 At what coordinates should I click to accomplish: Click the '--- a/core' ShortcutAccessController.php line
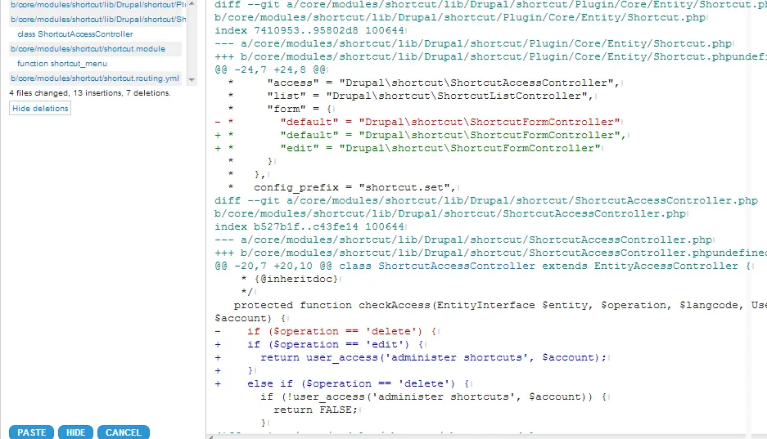click(463, 240)
